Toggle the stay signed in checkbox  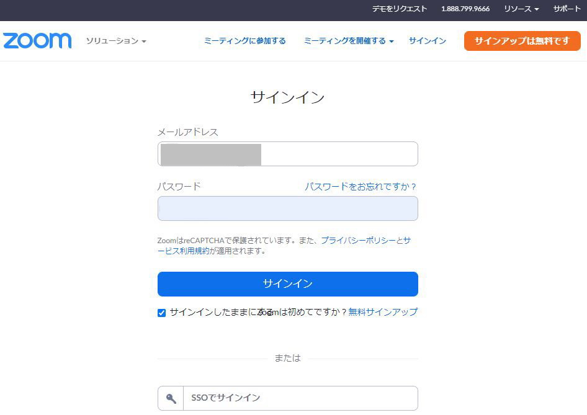point(162,313)
